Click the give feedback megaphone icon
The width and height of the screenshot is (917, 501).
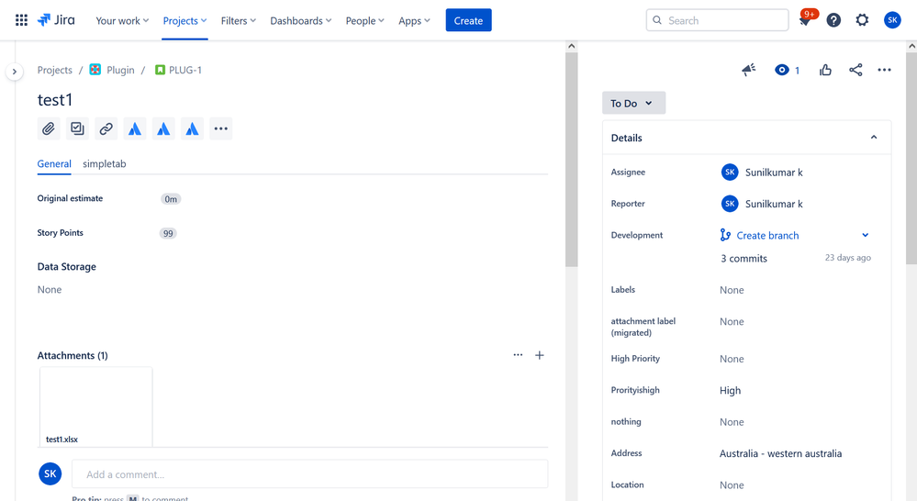749,70
